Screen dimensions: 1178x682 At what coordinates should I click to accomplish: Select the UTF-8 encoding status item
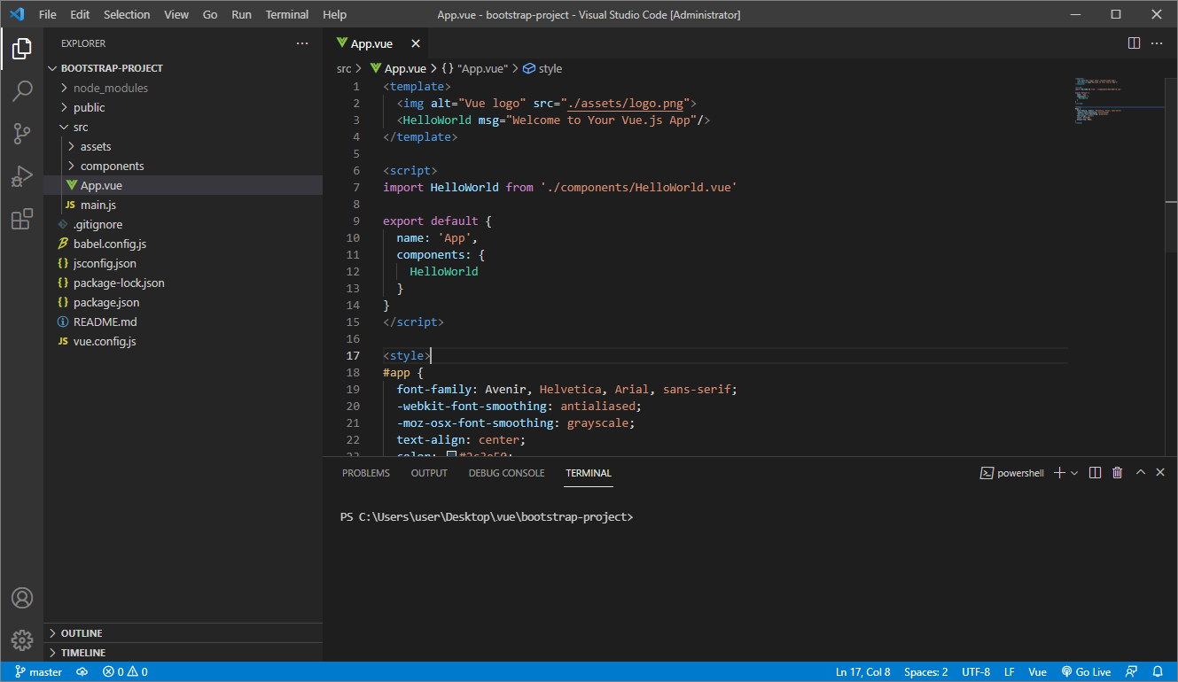pos(976,672)
